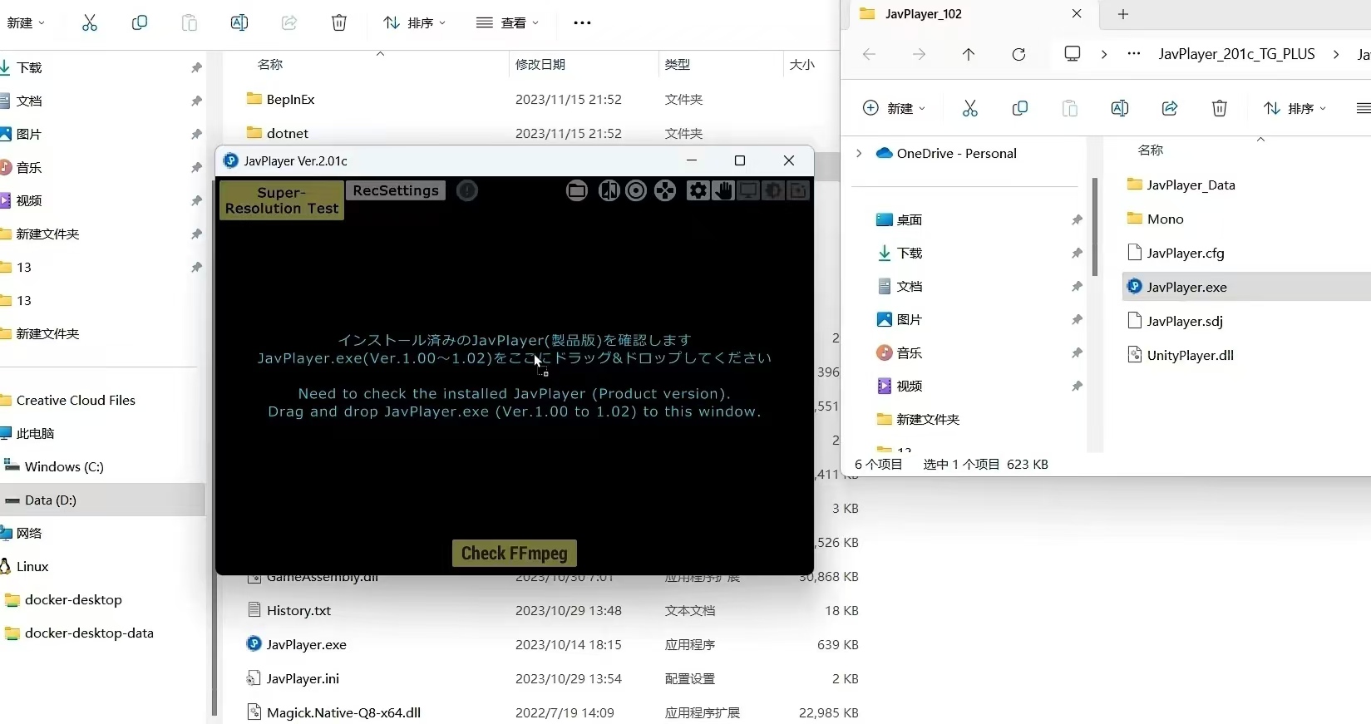Click the Super-Resolution Test button
The image size is (1371, 724).
pyautogui.click(x=282, y=200)
